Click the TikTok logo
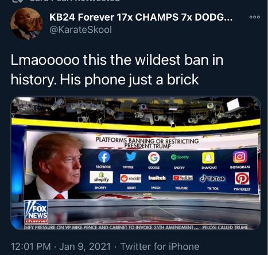The image size is (268, 255). 212,179
